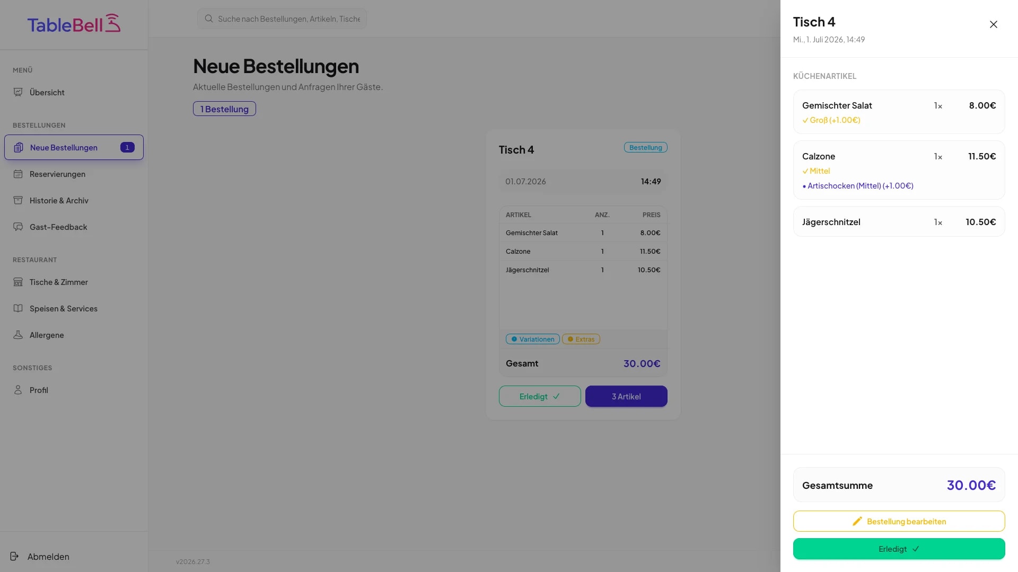Image resolution: width=1018 pixels, height=572 pixels.
Task: Select the Gemischter Salat item in panel
Action: pos(899,112)
